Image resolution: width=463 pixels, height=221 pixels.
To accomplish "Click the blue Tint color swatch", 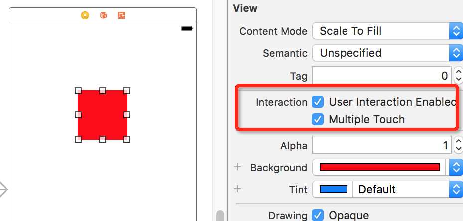I will pyautogui.click(x=334, y=189).
